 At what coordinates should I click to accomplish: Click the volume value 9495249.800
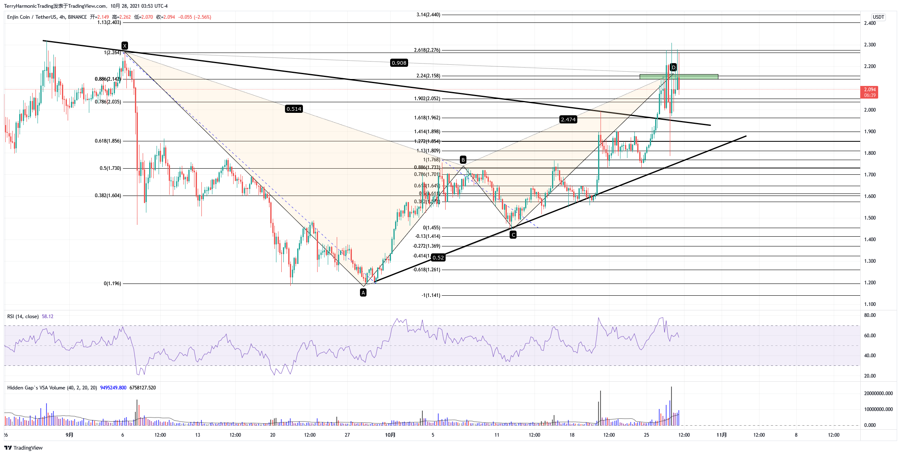(x=113, y=388)
